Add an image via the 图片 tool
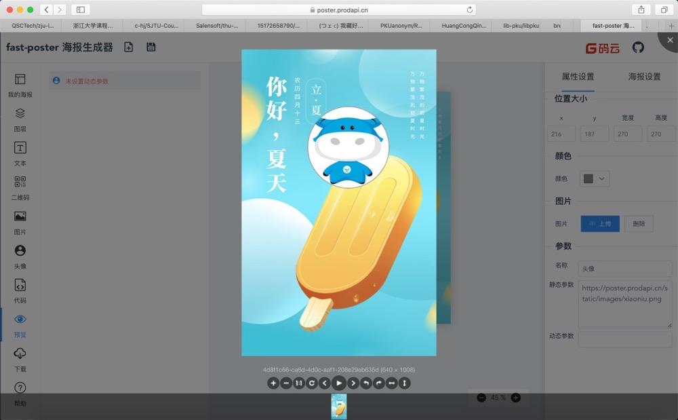The height and width of the screenshot is (420, 678). click(20, 223)
